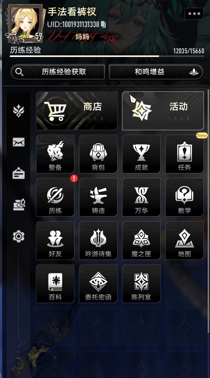Viewport: 210px width, 378px height.
Task: Open the 陈列室 showroom icon
Action: (141, 284)
